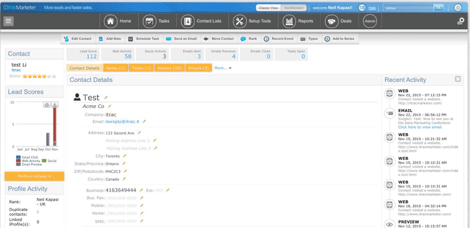Expand the More... tabs dropdown
Image resolution: width=470 pixels, height=228 pixels.
(x=223, y=68)
